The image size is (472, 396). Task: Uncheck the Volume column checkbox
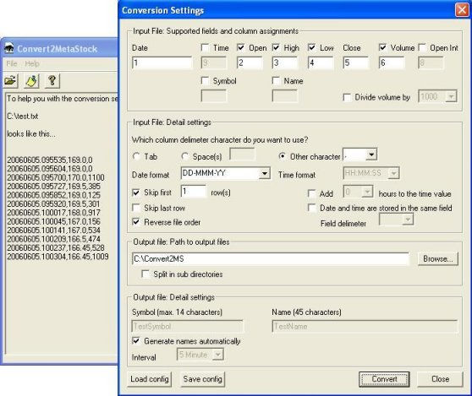[382, 47]
